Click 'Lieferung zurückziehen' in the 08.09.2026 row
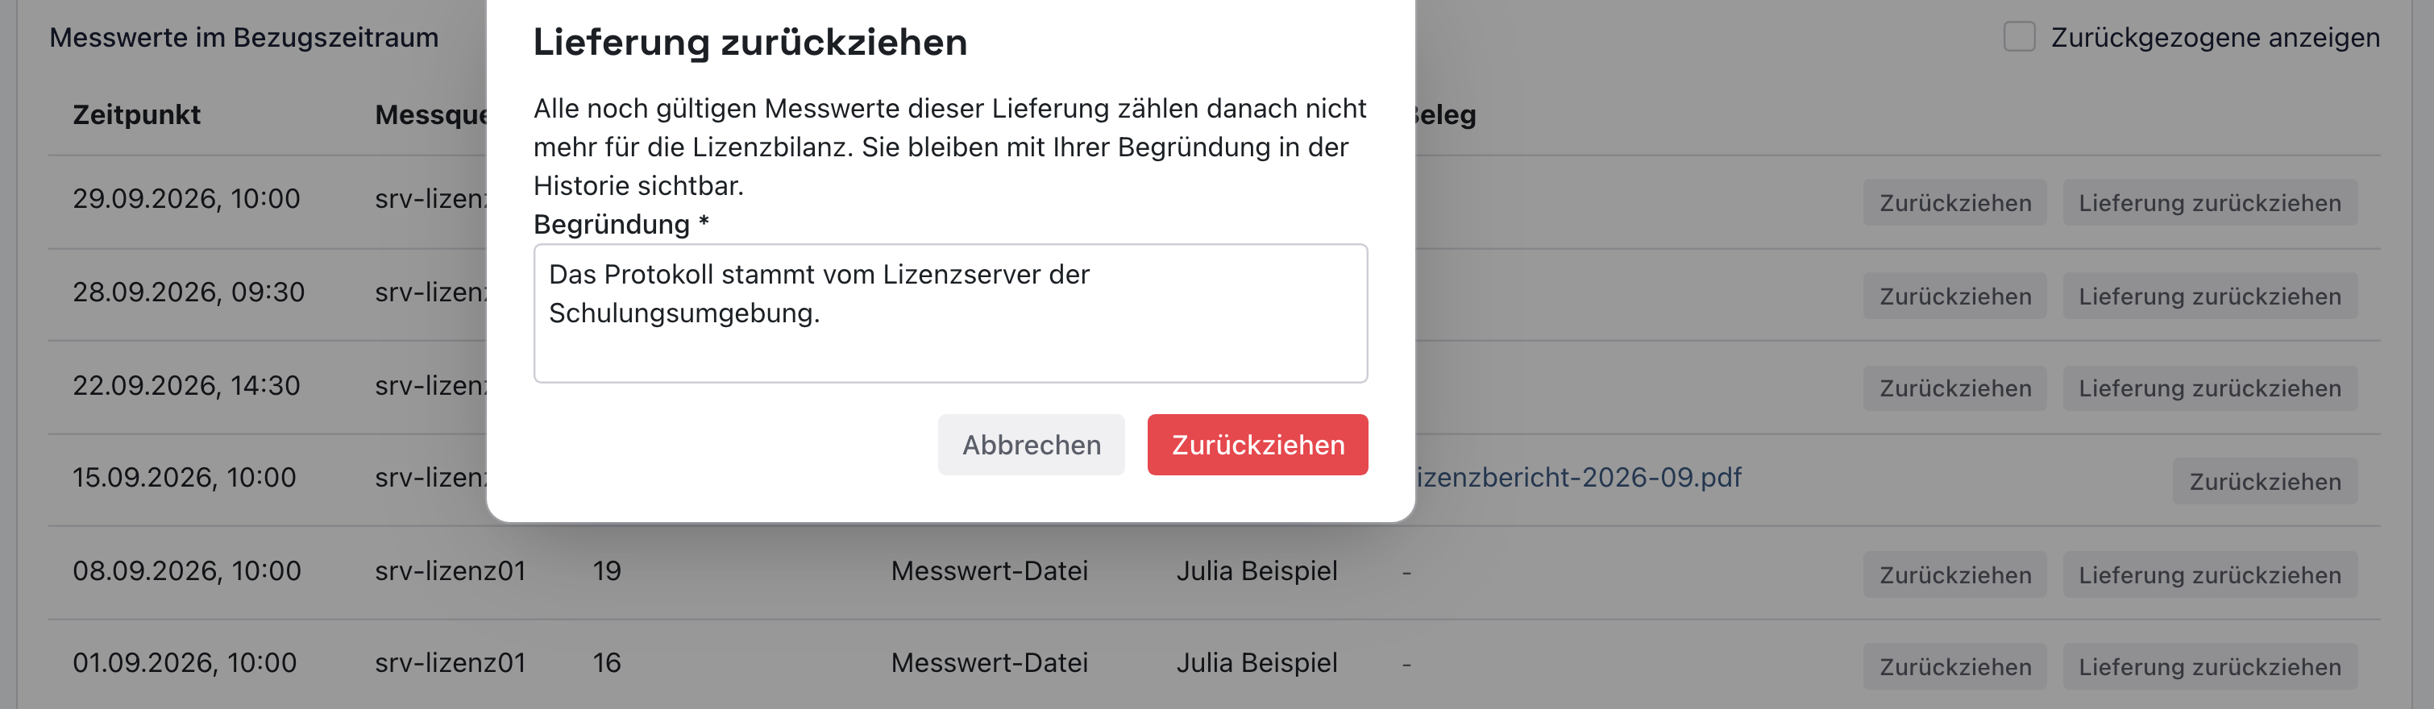Screen dimensions: 2434x709 coord(2209,575)
